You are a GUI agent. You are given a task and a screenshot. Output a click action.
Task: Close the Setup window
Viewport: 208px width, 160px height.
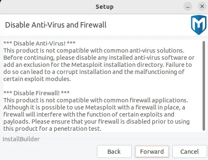click(x=202, y=6)
